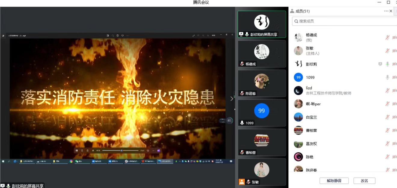The image size is (397, 188).
Task: Close the members panel
Action: pos(391,11)
